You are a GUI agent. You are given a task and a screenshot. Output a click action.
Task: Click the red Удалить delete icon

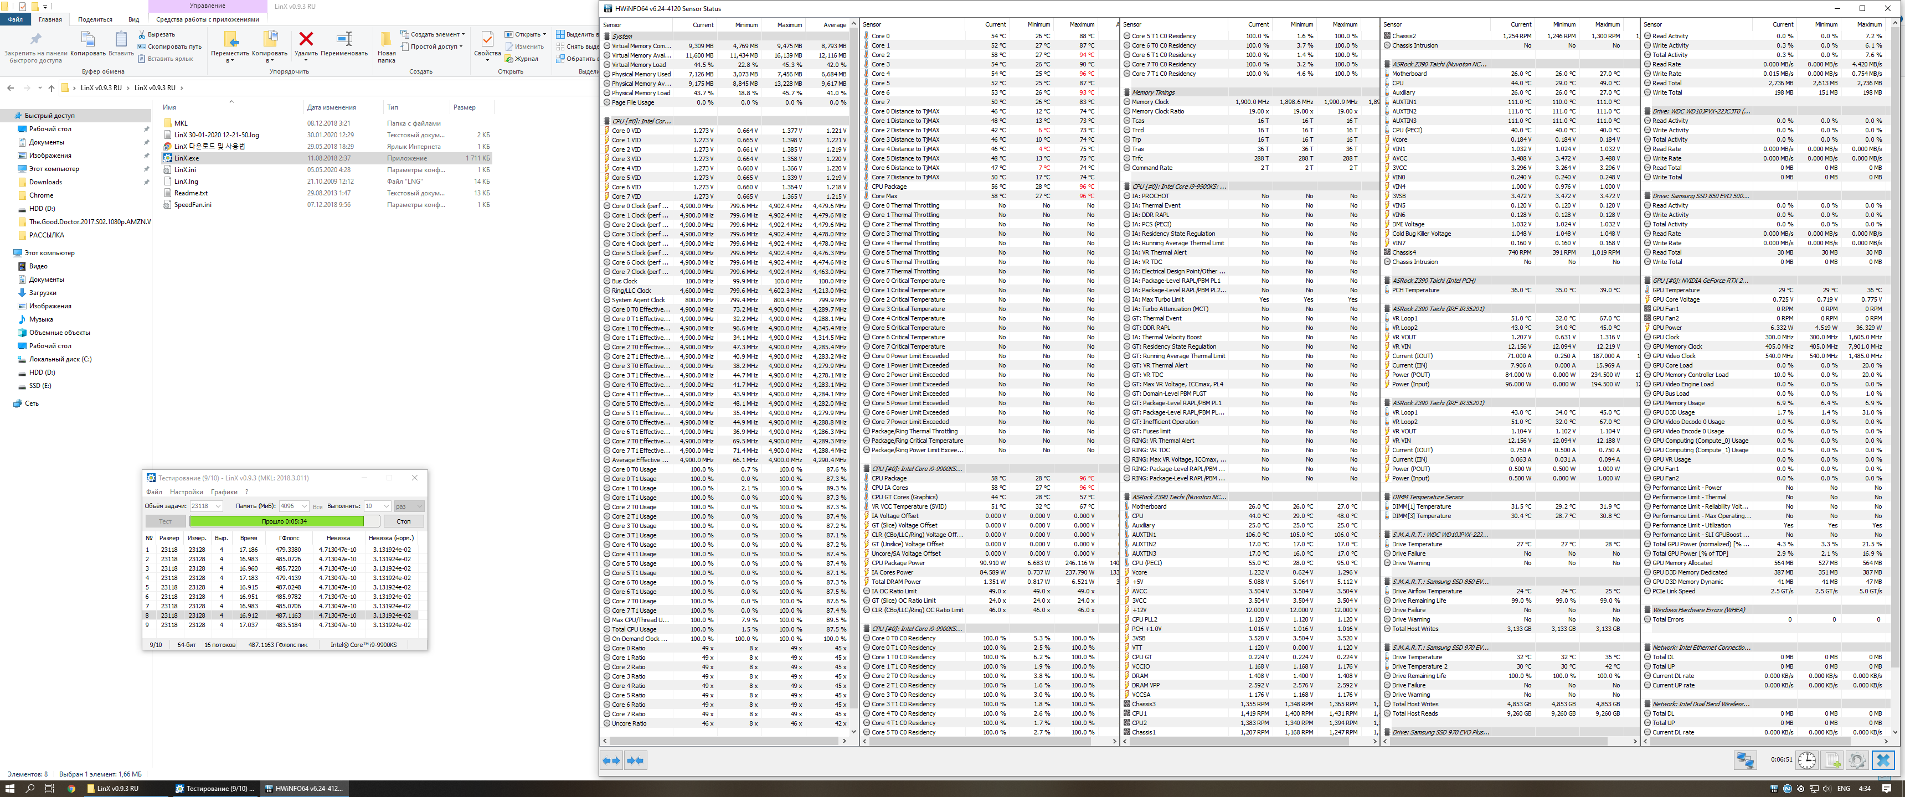(x=306, y=39)
